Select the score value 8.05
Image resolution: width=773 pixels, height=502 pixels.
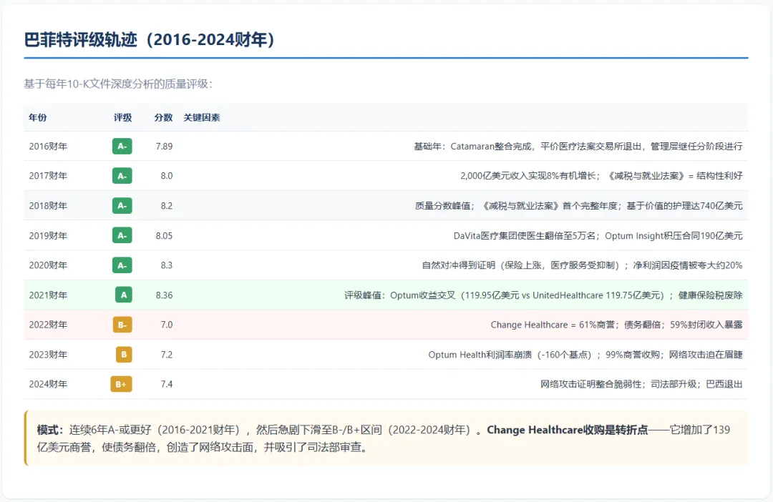(x=164, y=235)
